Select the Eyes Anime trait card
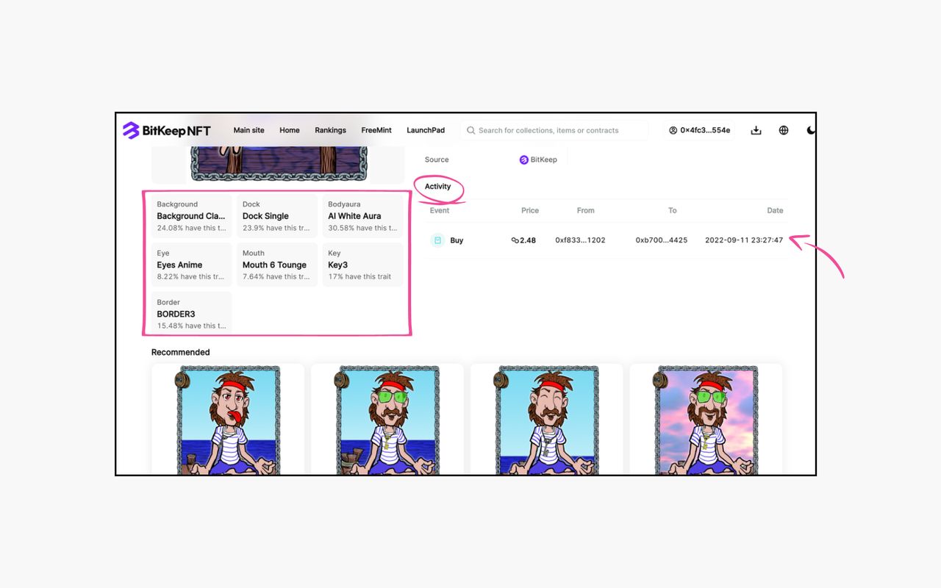941x588 pixels. (191, 265)
